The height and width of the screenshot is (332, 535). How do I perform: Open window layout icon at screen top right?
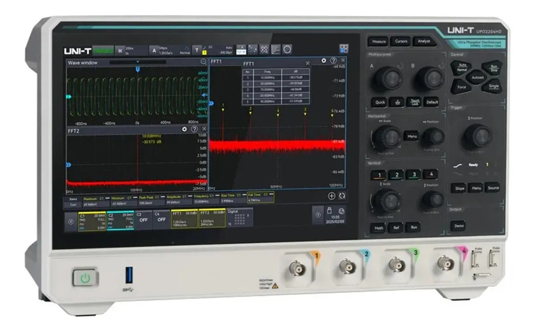click(344, 49)
